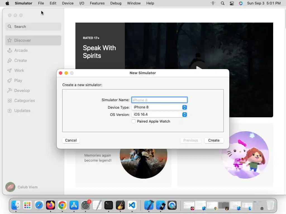This screenshot has width=286, height=214.
Task: Open Visual Studio Code from the dock
Action: point(132,205)
